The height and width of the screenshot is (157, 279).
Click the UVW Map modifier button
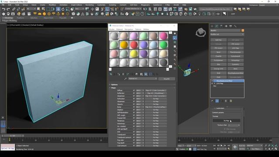pyautogui.click(x=235, y=48)
